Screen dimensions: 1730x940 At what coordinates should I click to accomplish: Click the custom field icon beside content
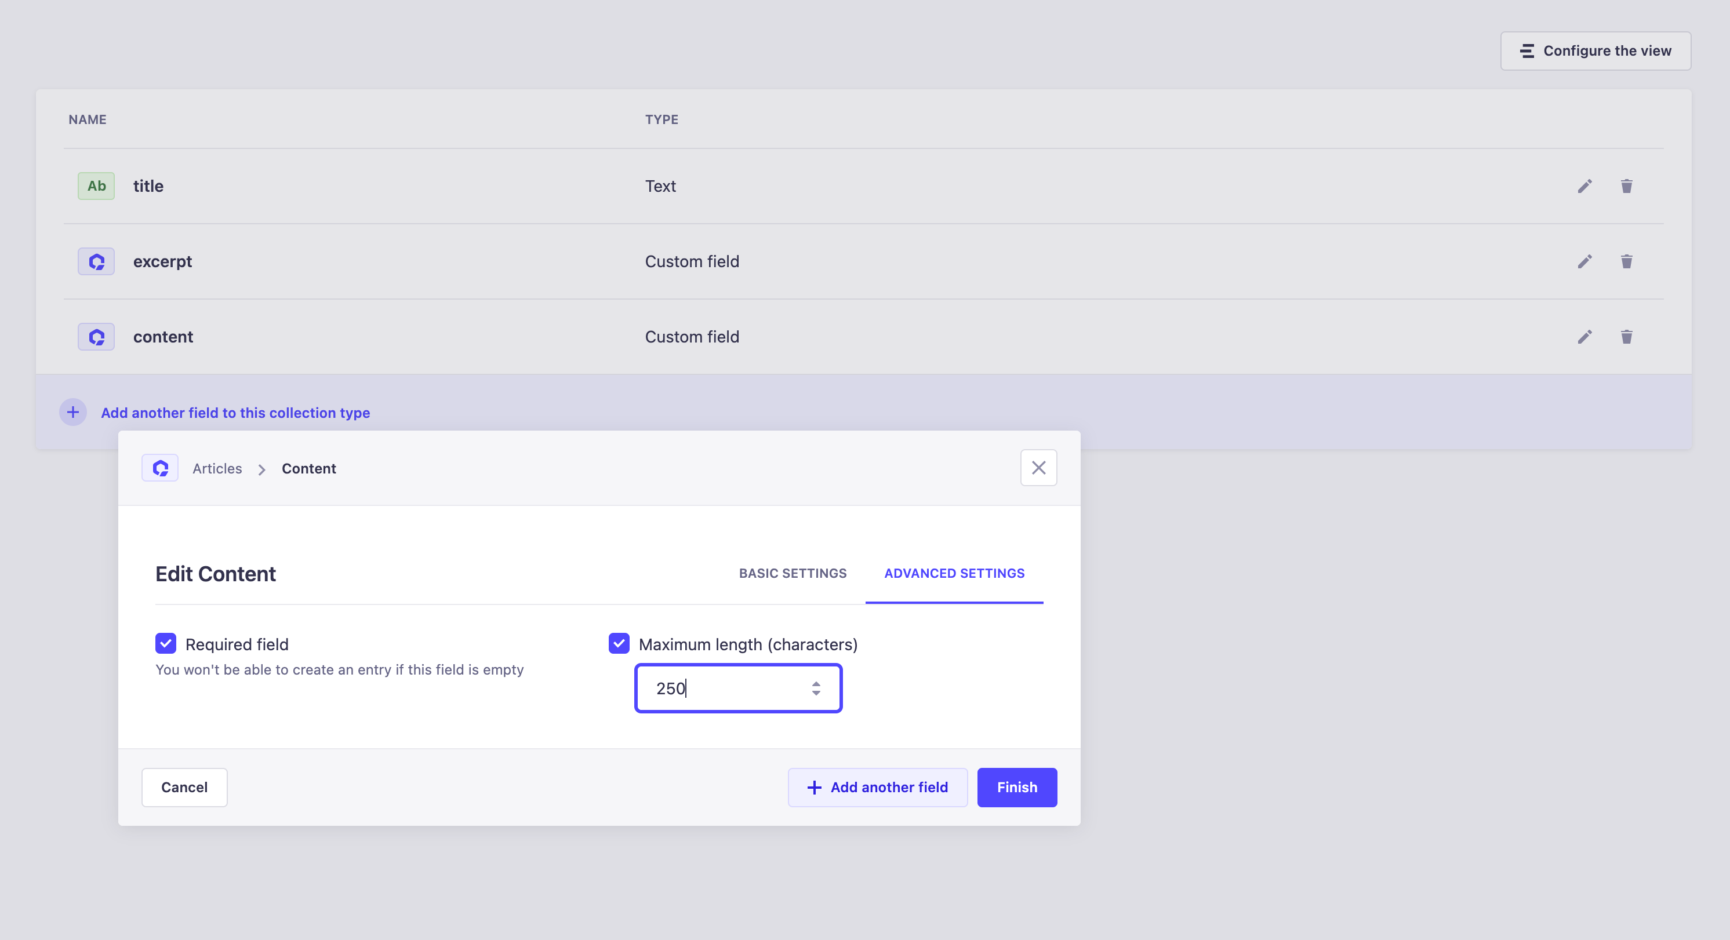[x=95, y=336]
